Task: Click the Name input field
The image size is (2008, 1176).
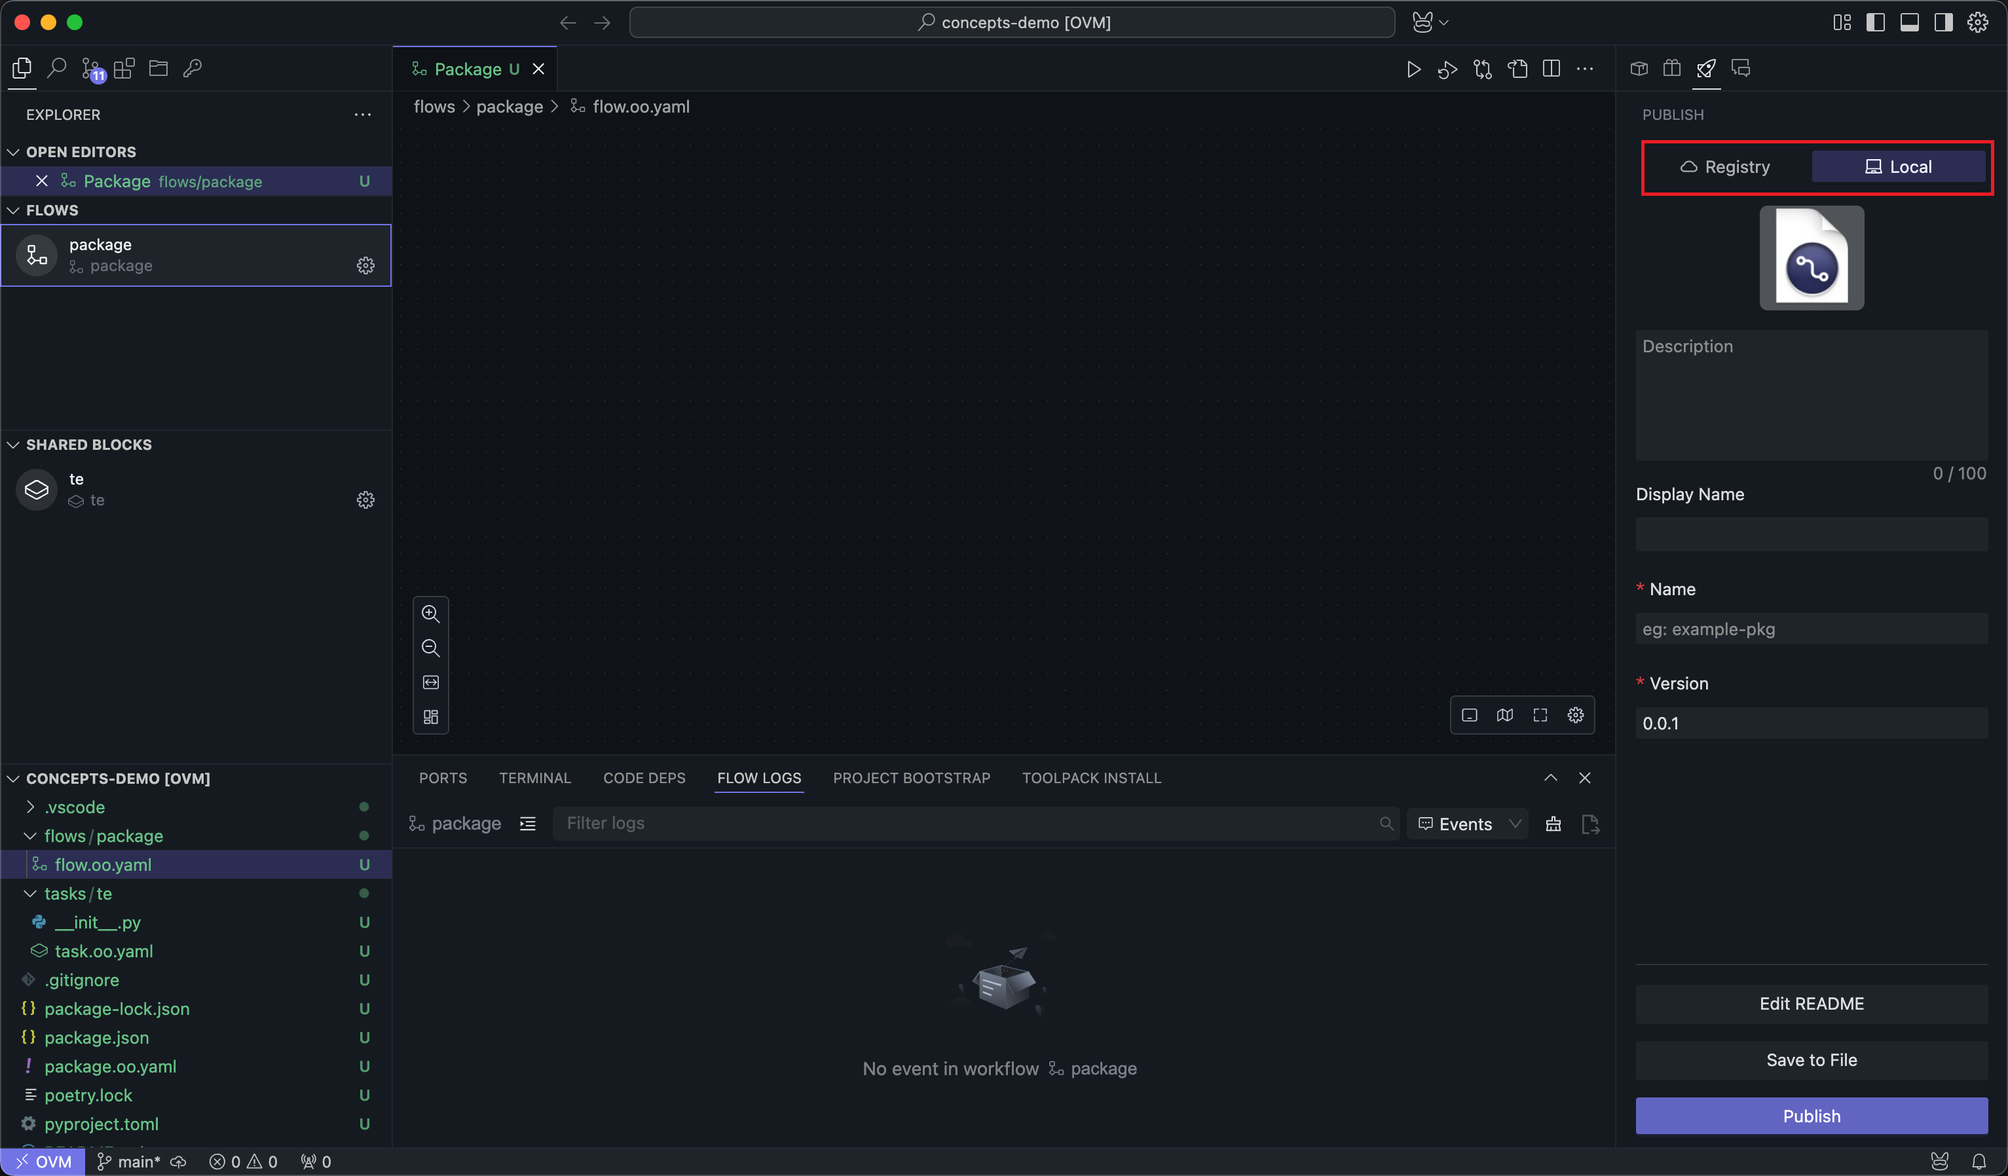Action: (x=1811, y=629)
